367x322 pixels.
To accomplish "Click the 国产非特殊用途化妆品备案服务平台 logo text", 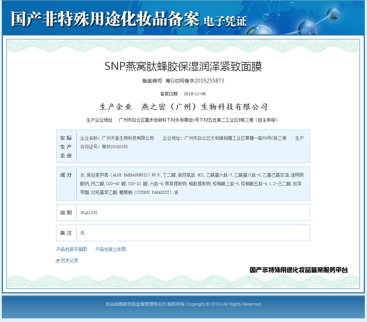I will 299,270.
